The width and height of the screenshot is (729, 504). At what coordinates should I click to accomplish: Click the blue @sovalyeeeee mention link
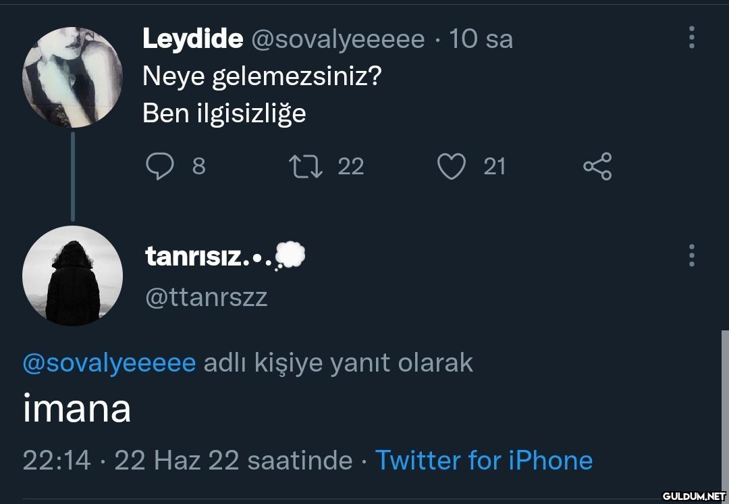[x=109, y=363]
